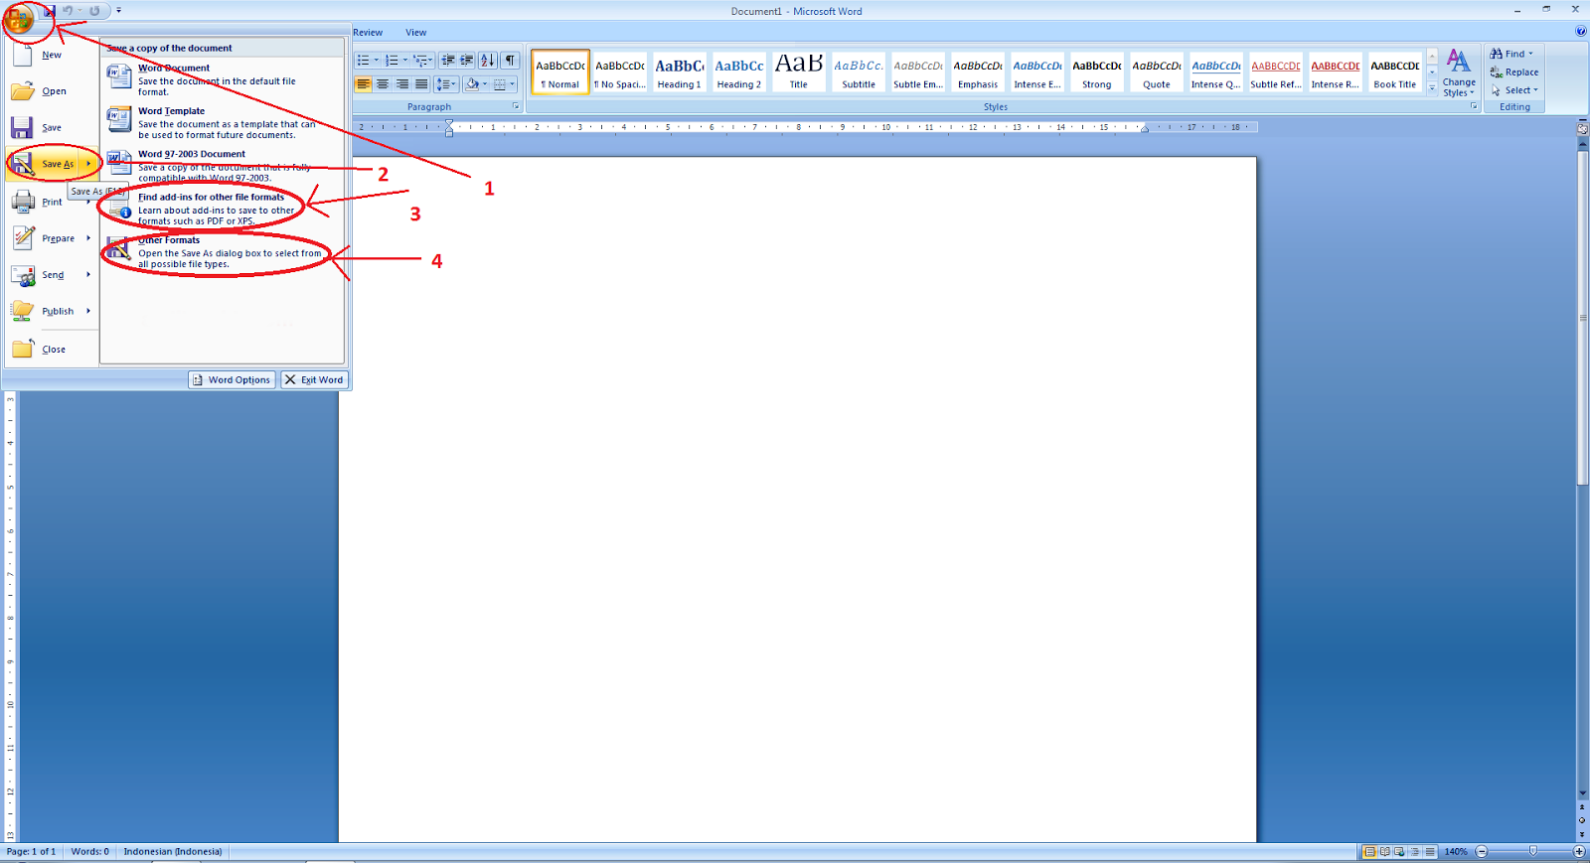Click the Decrease Indent icon

coord(448,61)
